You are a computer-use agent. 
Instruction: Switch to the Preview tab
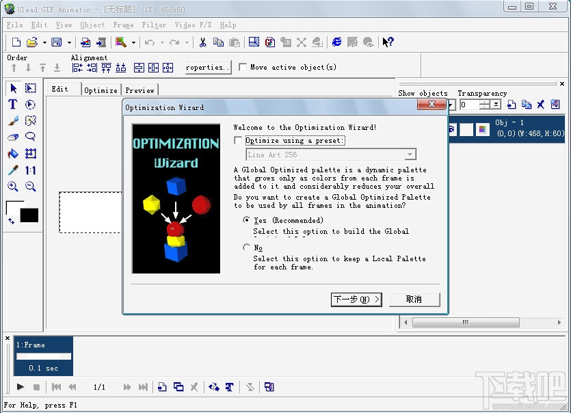click(x=140, y=90)
